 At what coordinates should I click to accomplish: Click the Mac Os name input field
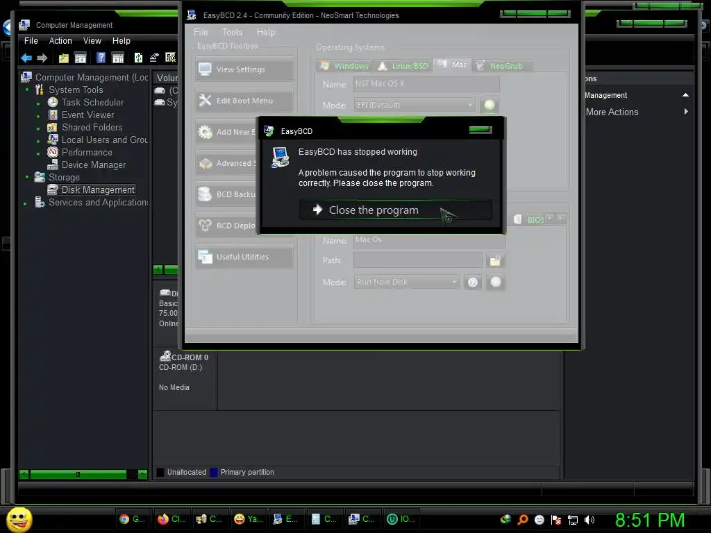[429, 240]
